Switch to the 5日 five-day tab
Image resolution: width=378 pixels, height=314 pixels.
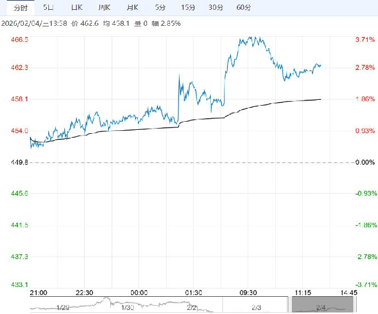tap(49, 7)
